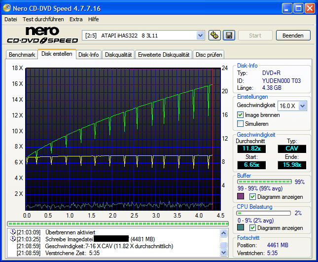Enable the Simulieren checkbox
The height and width of the screenshot is (262, 318).
click(x=241, y=124)
